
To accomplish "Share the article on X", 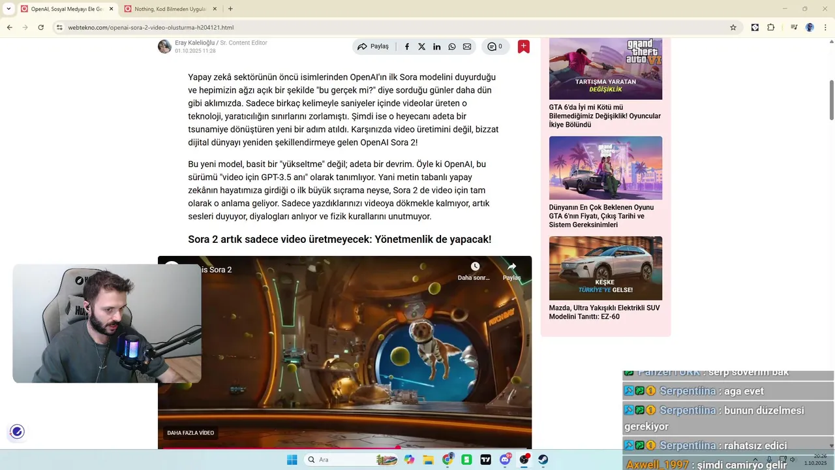I will 422,46.
